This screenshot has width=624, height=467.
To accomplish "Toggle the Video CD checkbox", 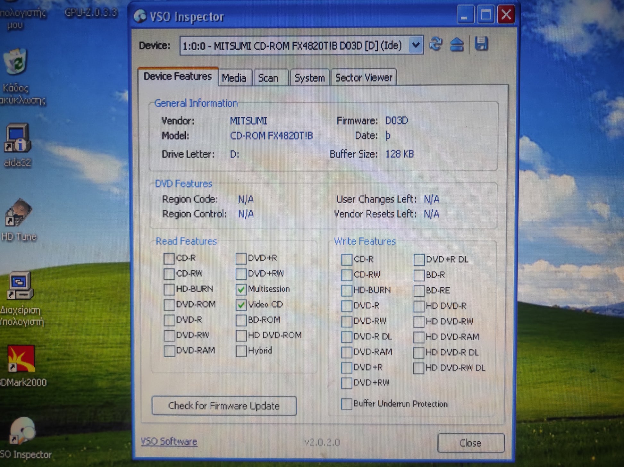I will click(241, 305).
